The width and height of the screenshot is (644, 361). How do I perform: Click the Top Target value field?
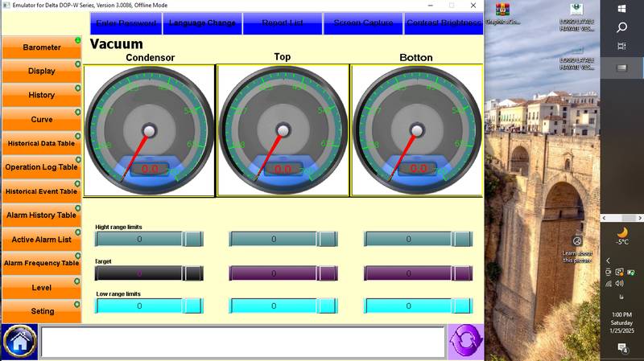click(x=283, y=273)
